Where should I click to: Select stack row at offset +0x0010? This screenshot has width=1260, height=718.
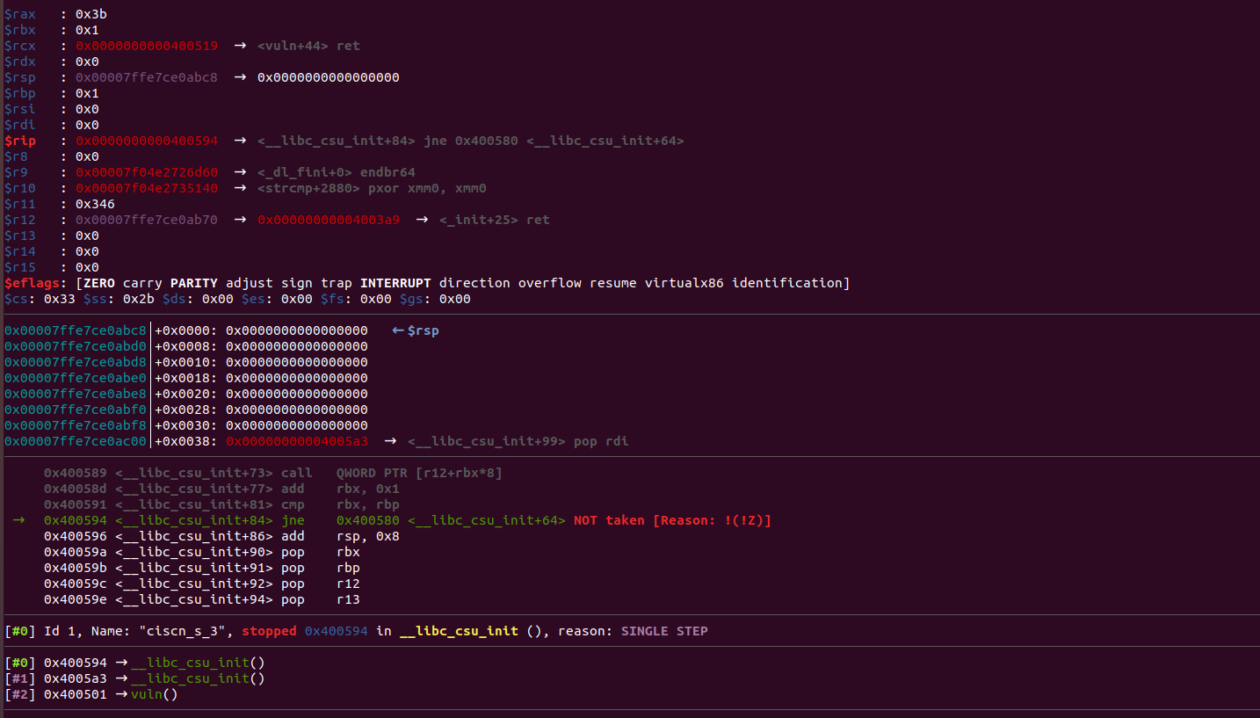tap(186, 362)
